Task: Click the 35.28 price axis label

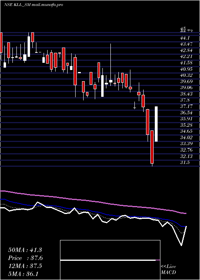Action: pyautogui.click(x=186, y=125)
